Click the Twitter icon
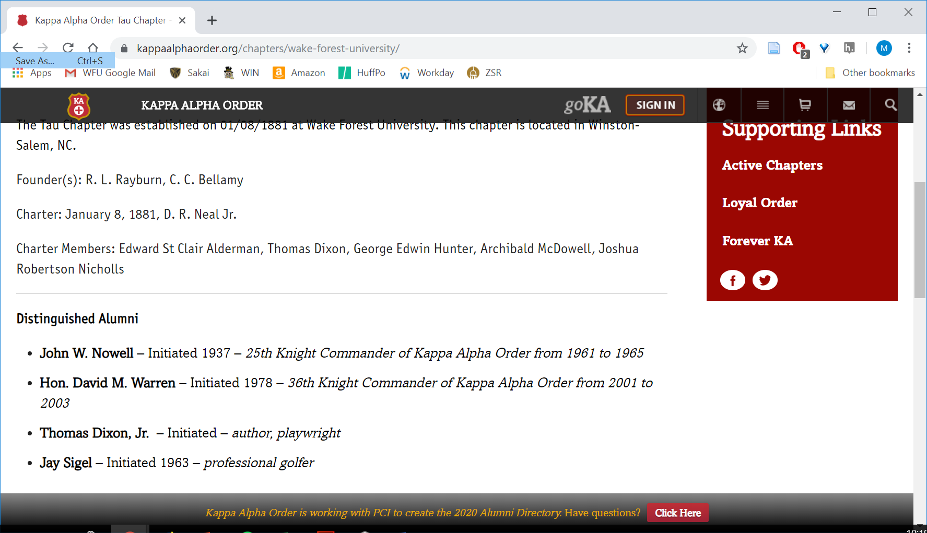This screenshot has height=533, width=927. [765, 280]
